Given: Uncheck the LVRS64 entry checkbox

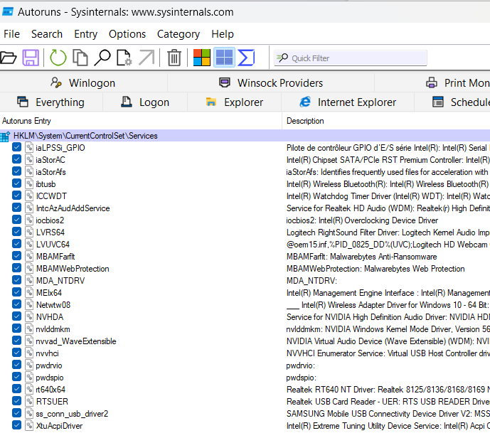Looking at the screenshot, I should [x=16, y=232].
